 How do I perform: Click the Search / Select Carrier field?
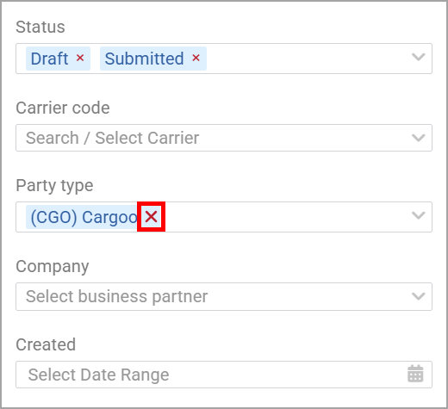pos(224,138)
